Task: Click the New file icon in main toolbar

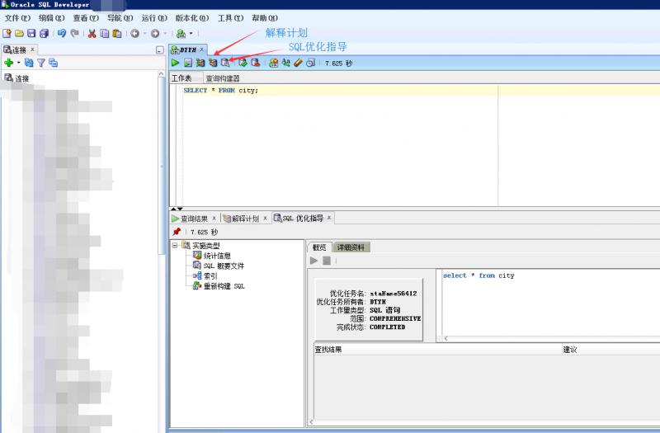Action: pyautogui.click(x=7, y=33)
